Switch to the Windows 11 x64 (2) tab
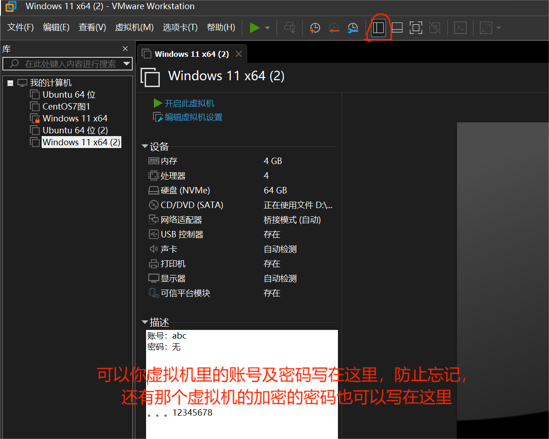This screenshot has height=439, width=549. pos(191,54)
